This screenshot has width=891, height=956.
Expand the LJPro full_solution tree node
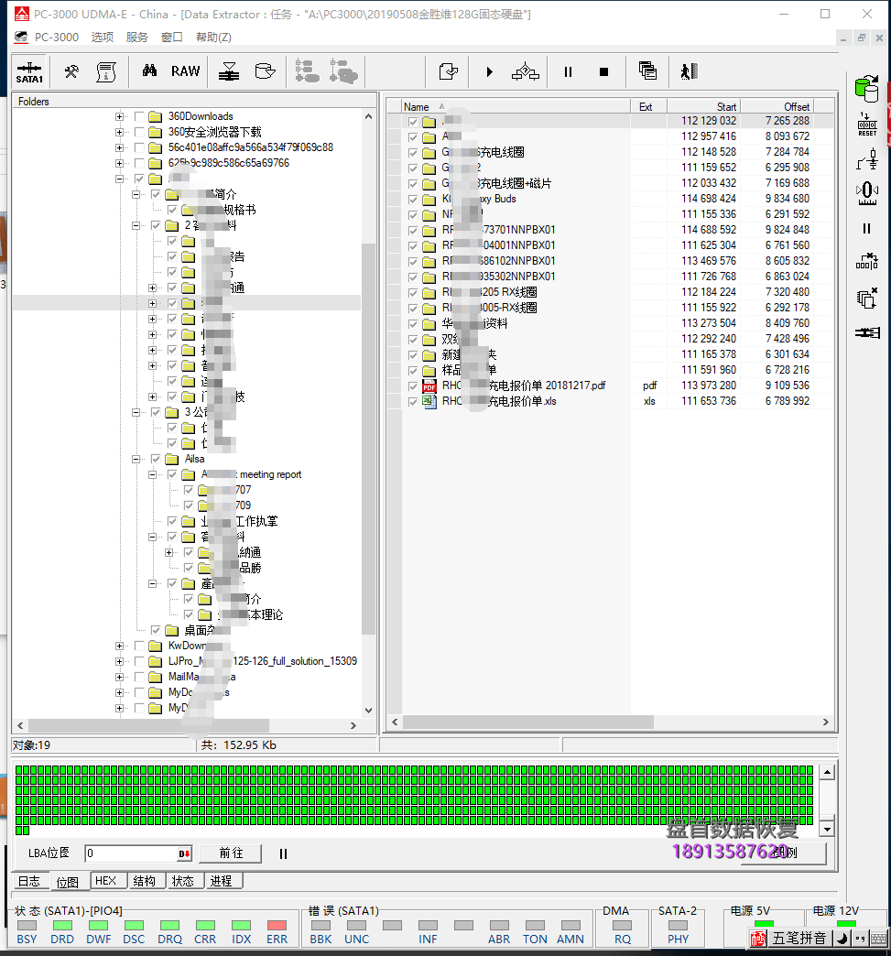click(x=120, y=661)
